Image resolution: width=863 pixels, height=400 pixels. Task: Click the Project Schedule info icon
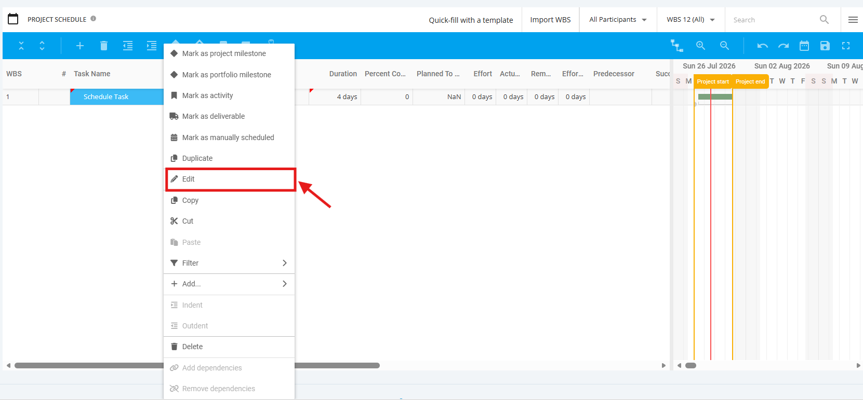tap(94, 19)
